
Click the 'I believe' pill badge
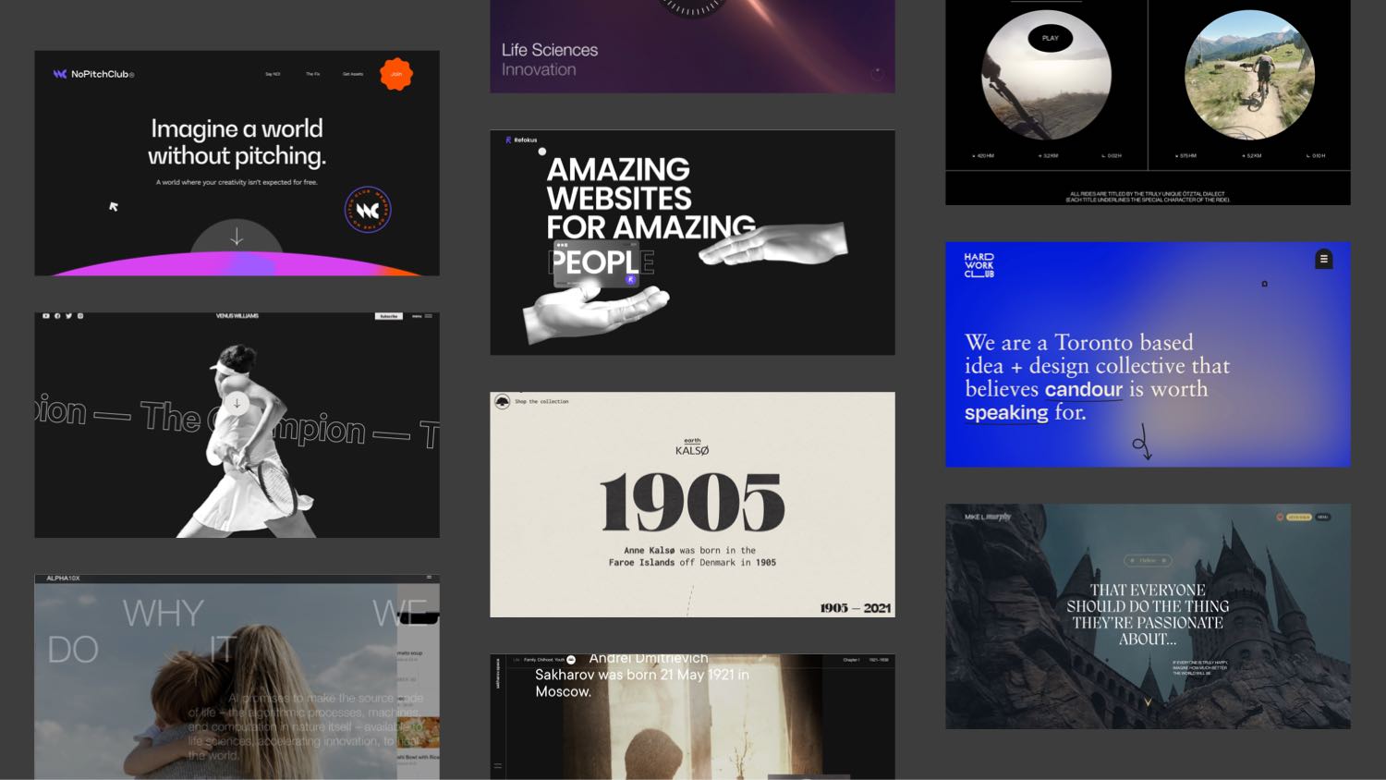pyautogui.click(x=1148, y=560)
